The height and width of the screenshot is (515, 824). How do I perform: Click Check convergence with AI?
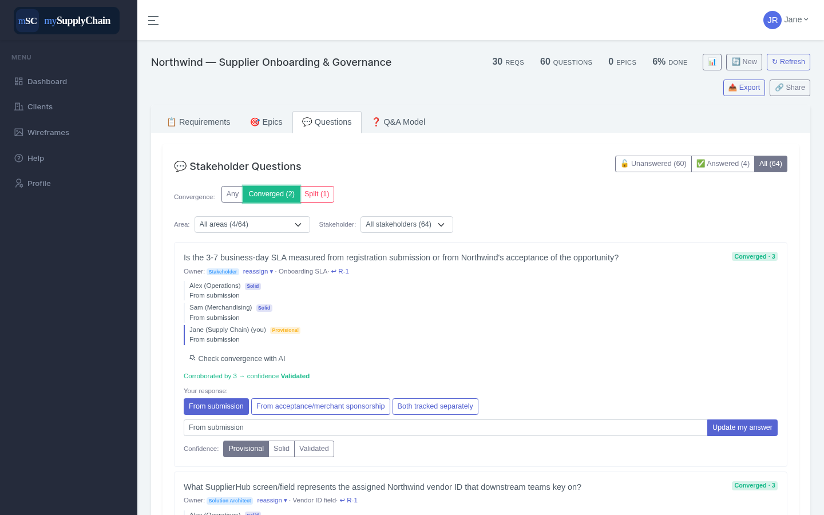237,358
